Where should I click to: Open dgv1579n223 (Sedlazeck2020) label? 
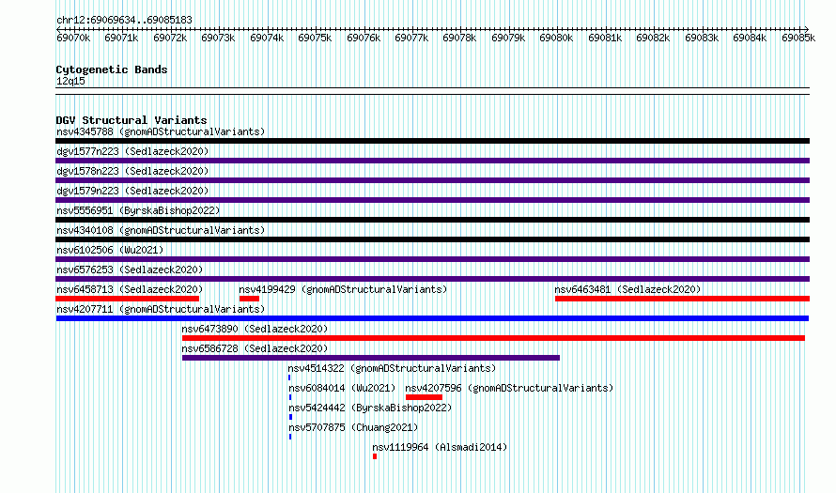click(x=132, y=191)
